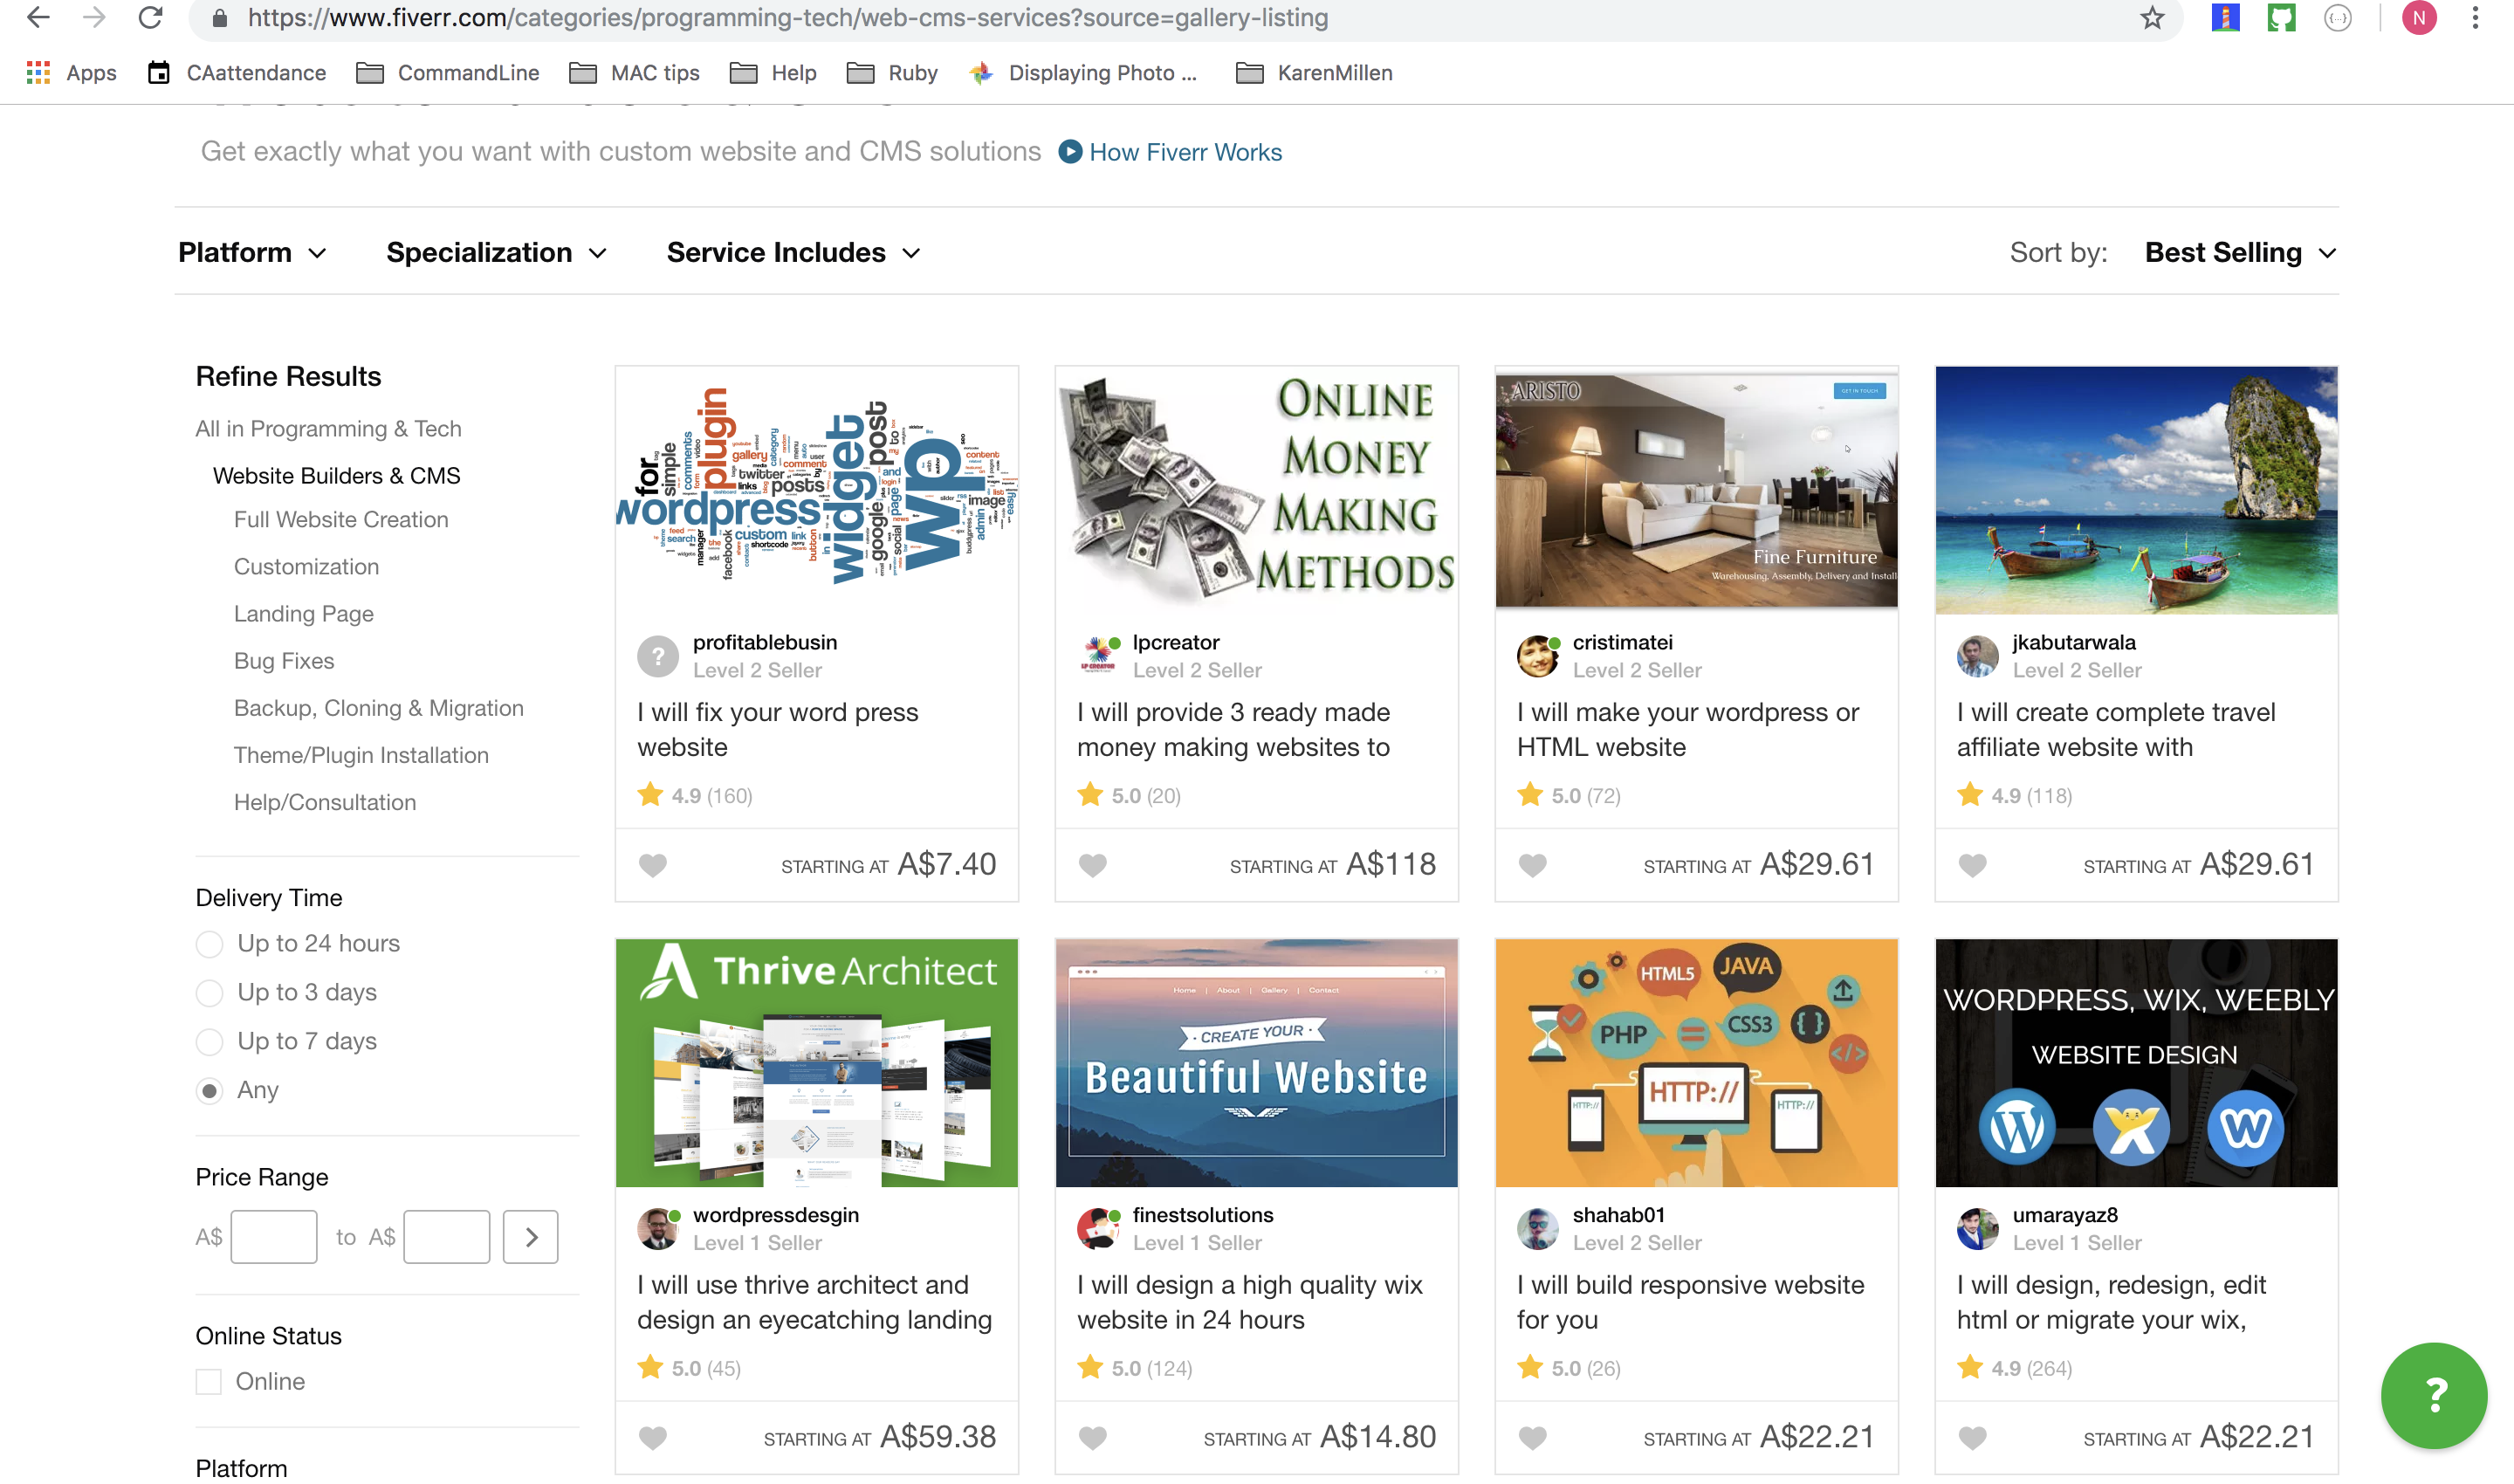Enable the Online status checkbox
This screenshot has width=2514, height=1484.
[x=208, y=1381]
